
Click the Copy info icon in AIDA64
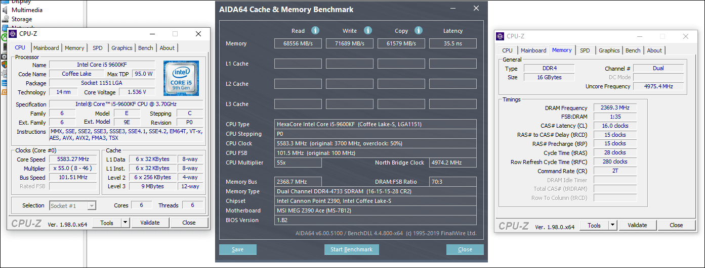[419, 30]
